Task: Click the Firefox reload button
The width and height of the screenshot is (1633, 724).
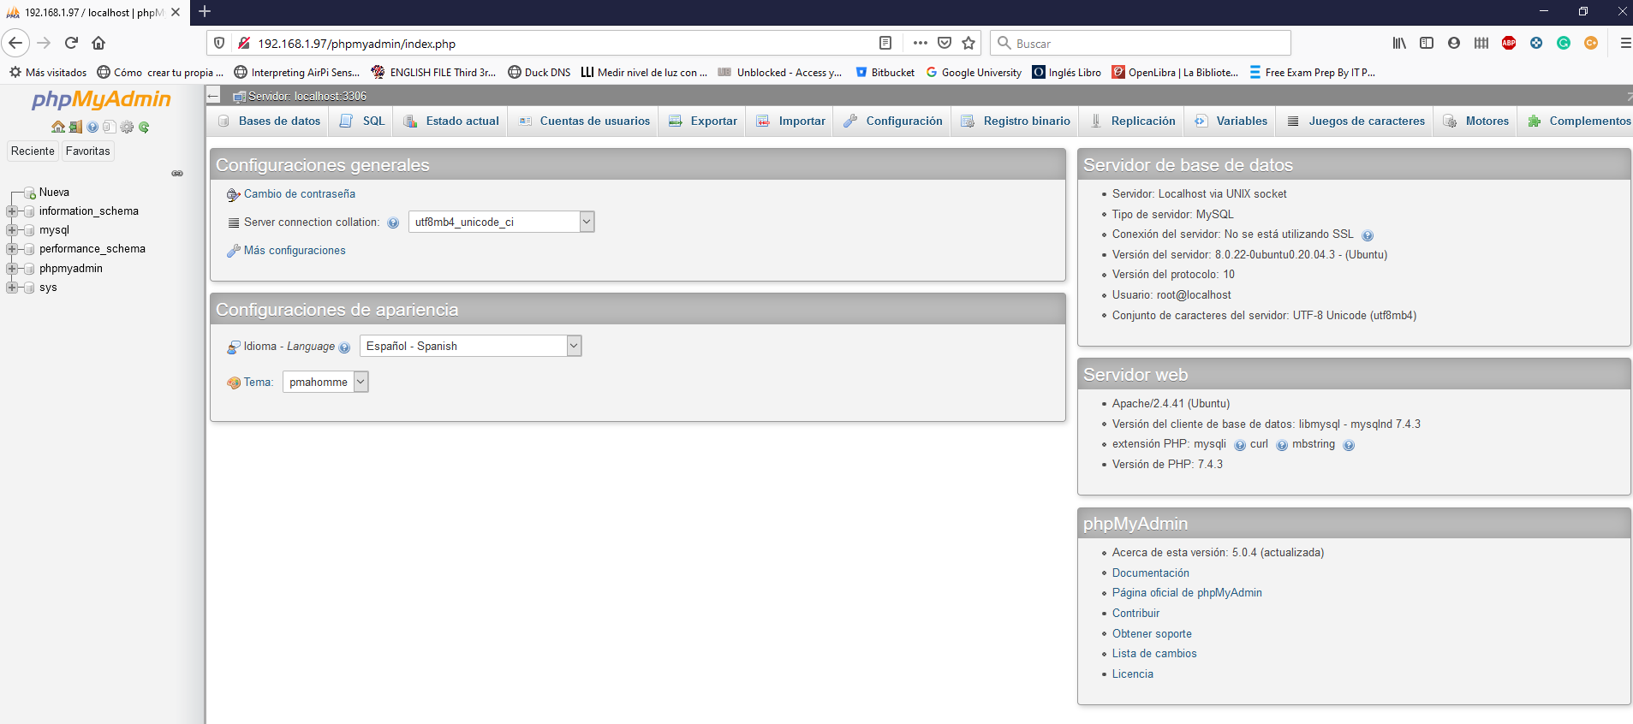Action: (x=71, y=43)
